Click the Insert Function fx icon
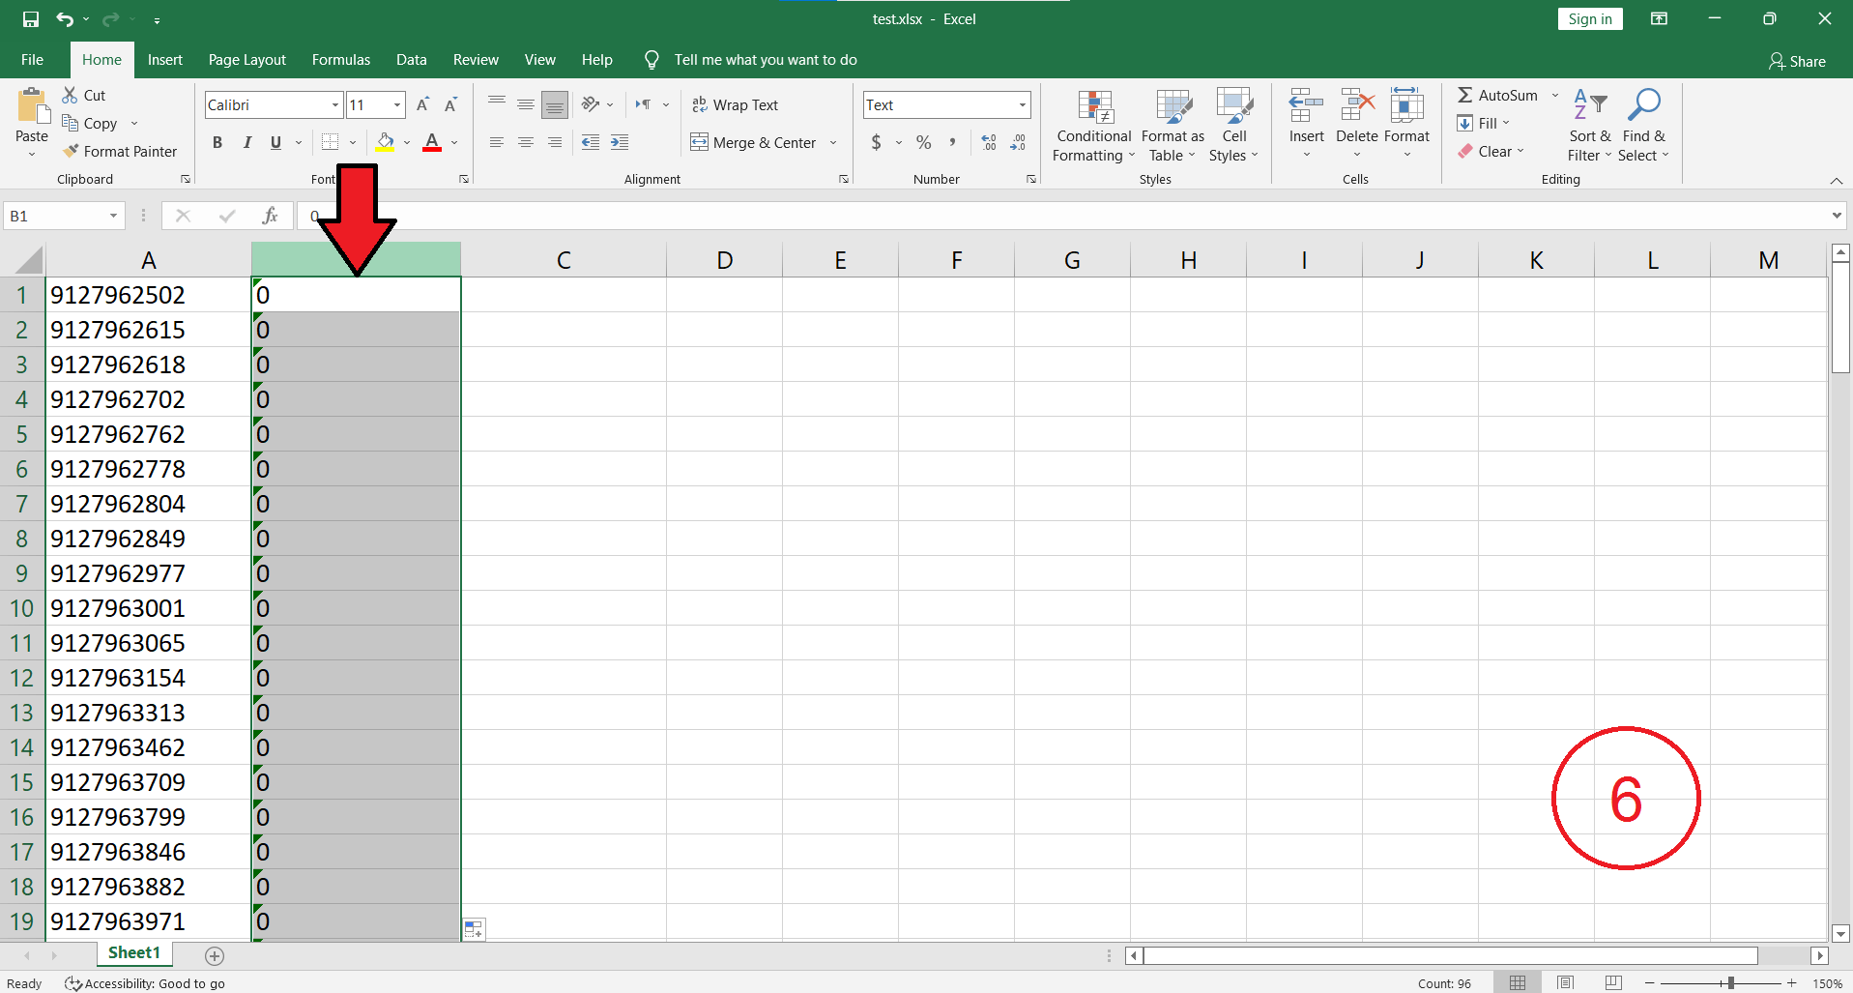1853x993 pixels. (x=270, y=216)
